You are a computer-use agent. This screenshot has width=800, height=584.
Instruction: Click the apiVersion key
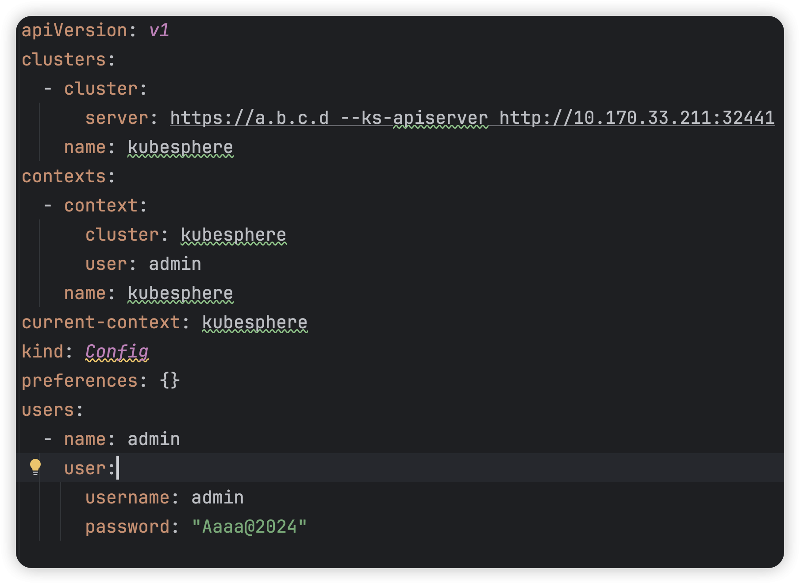pyautogui.click(x=74, y=31)
